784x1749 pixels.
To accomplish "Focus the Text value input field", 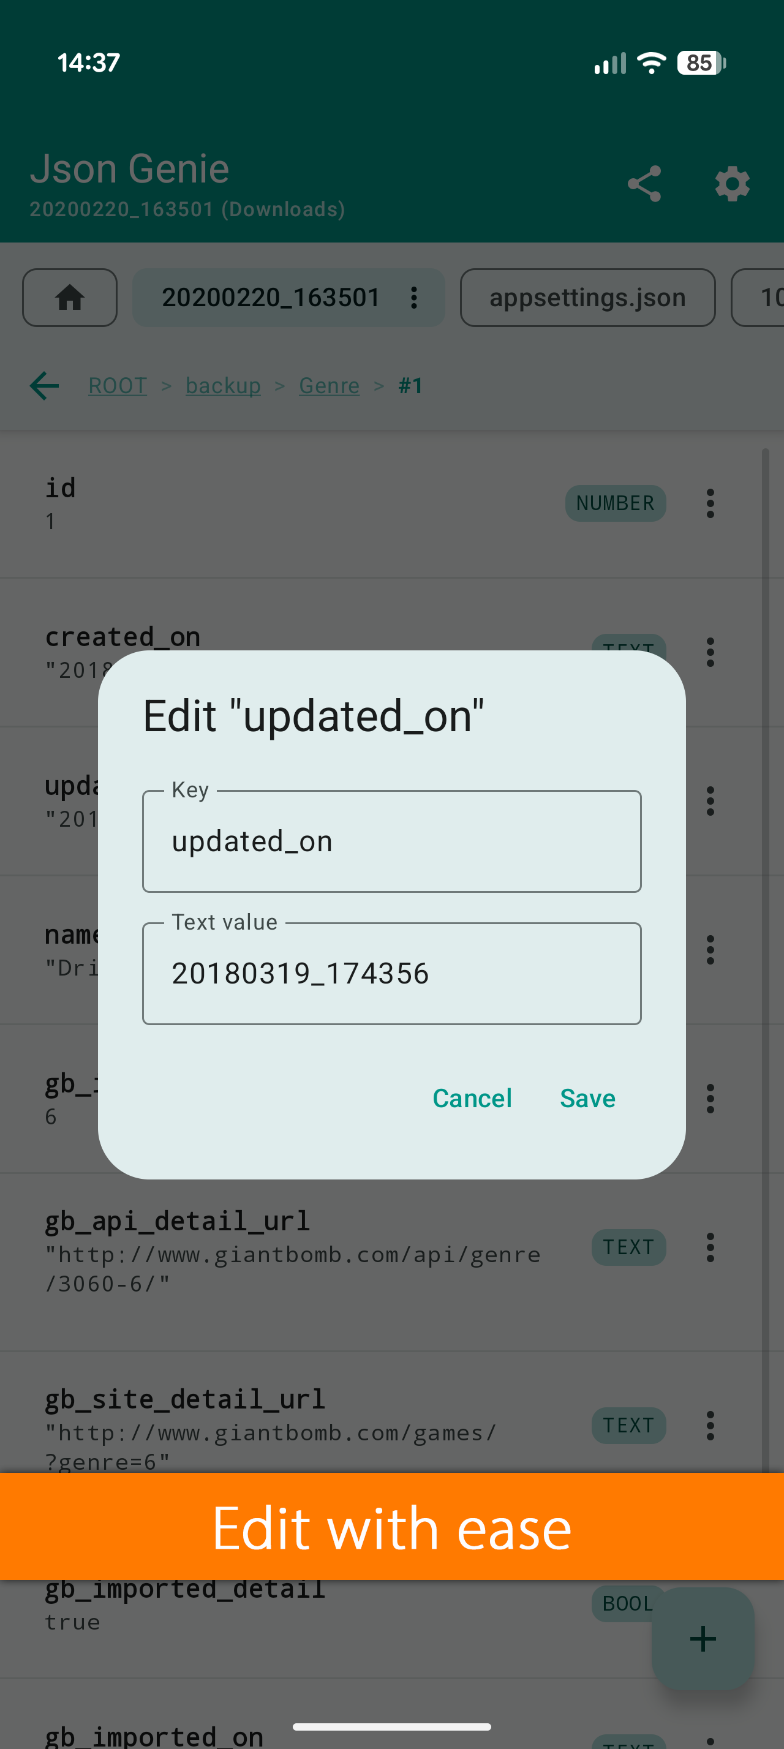I will [x=391, y=973].
